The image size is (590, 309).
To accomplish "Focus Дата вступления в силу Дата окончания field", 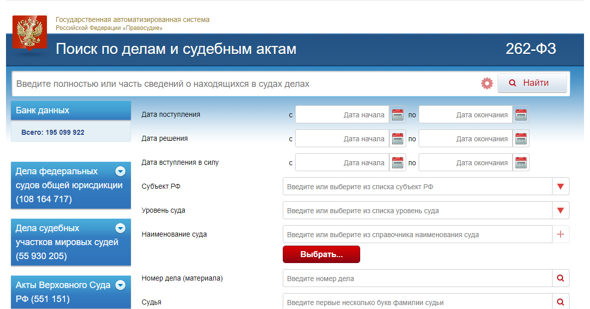I will tap(466, 163).
